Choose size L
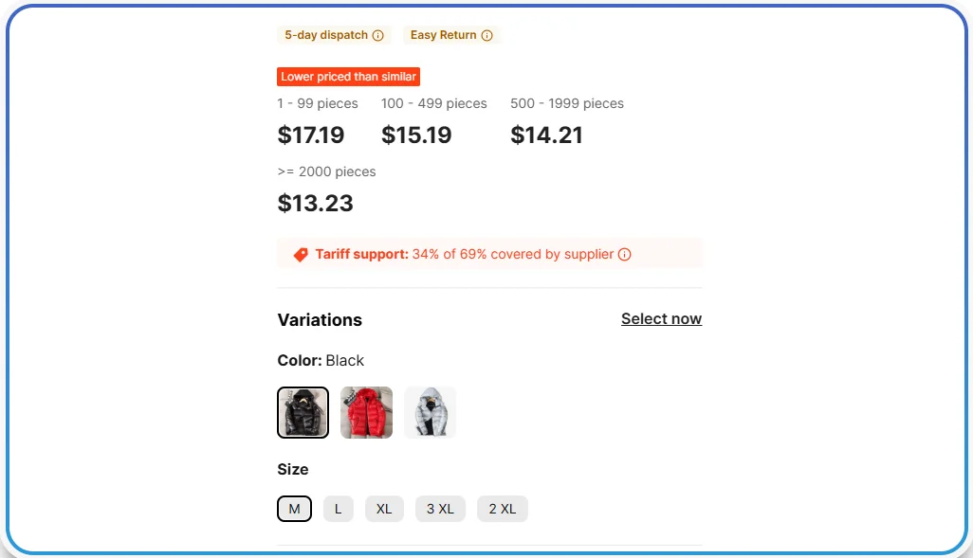Image resolution: width=973 pixels, height=558 pixels. 339,509
